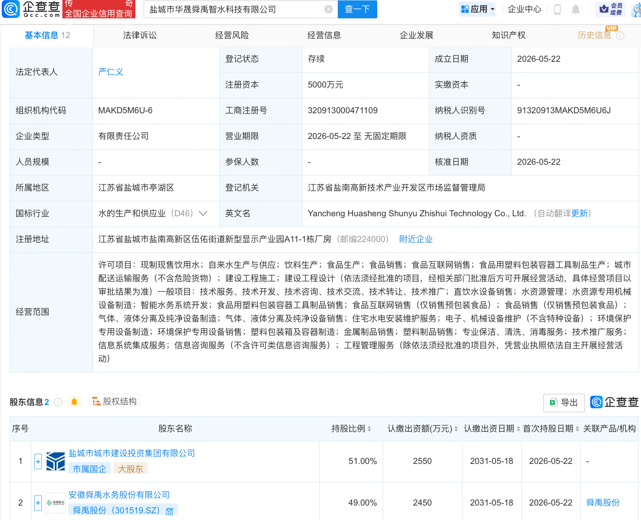Click taxpayer ID 91320913MAKD5M6U6J
Image resolution: width=641 pixels, height=520 pixels.
click(564, 110)
